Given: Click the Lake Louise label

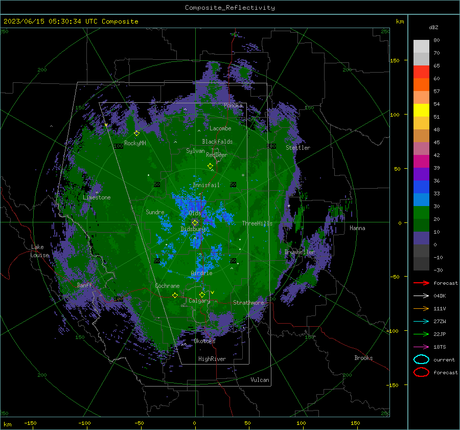Looking at the screenshot, I should pos(39,251).
